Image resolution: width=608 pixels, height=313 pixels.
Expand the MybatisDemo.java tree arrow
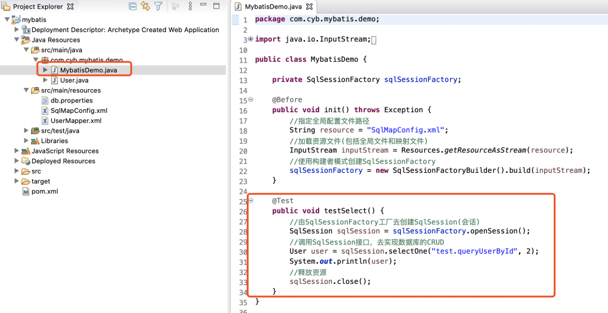(45, 70)
